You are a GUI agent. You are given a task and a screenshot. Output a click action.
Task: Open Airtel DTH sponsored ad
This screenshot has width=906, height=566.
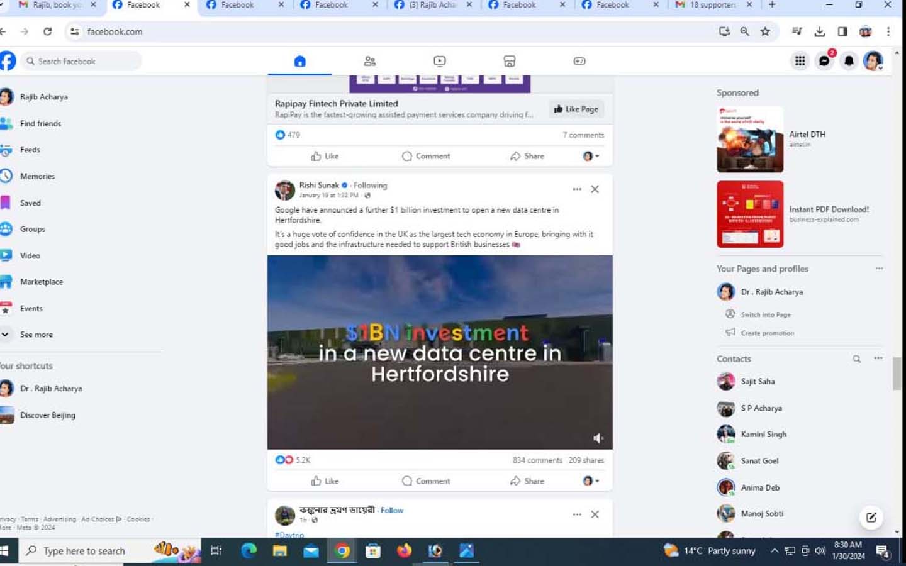point(799,139)
